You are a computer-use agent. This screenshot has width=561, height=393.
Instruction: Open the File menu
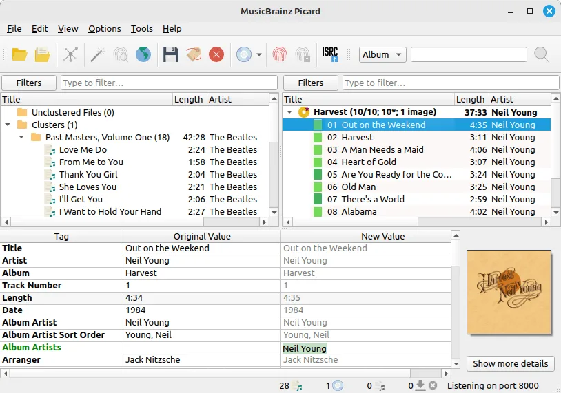14,29
